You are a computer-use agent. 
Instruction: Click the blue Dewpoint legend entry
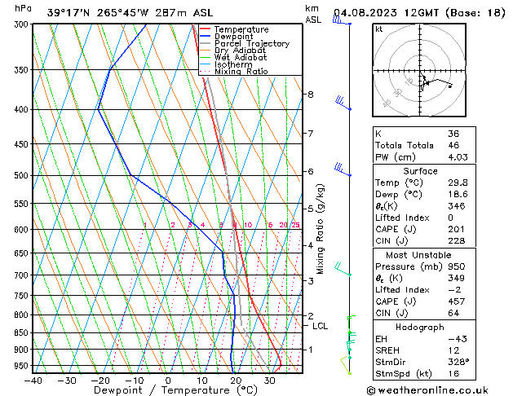(x=236, y=37)
